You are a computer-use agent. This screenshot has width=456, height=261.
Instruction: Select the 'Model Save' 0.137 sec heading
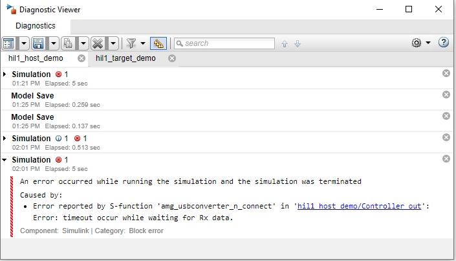pos(32,117)
